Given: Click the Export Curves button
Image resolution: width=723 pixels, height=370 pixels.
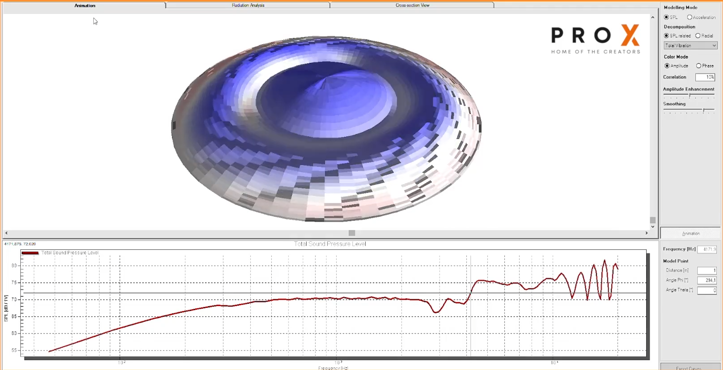Looking at the screenshot, I should 690,367.
